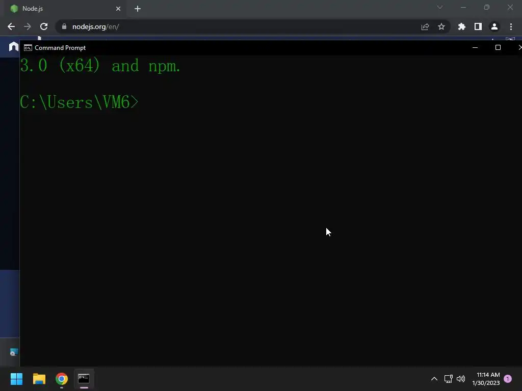522x391 pixels.
Task: Open the Windows Start menu
Action: pos(16,379)
